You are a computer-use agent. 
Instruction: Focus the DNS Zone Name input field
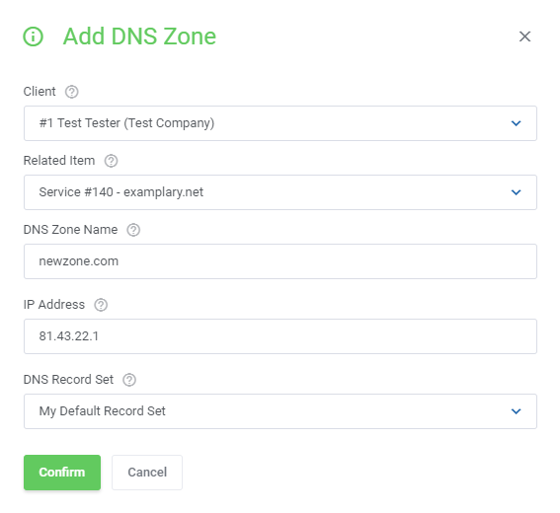(x=280, y=261)
